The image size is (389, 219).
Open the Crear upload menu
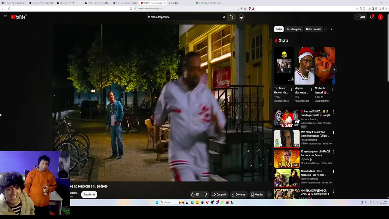tap(360, 17)
